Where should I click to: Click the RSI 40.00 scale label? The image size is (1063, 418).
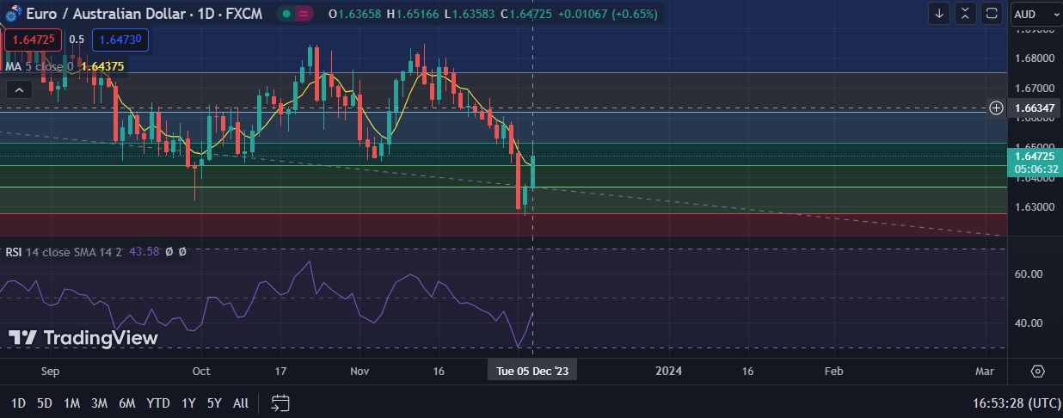[x=1029, y=323]
